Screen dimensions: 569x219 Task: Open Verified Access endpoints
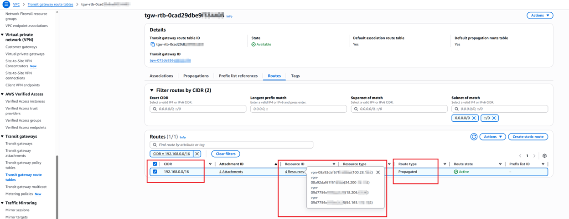coord(26,127)
